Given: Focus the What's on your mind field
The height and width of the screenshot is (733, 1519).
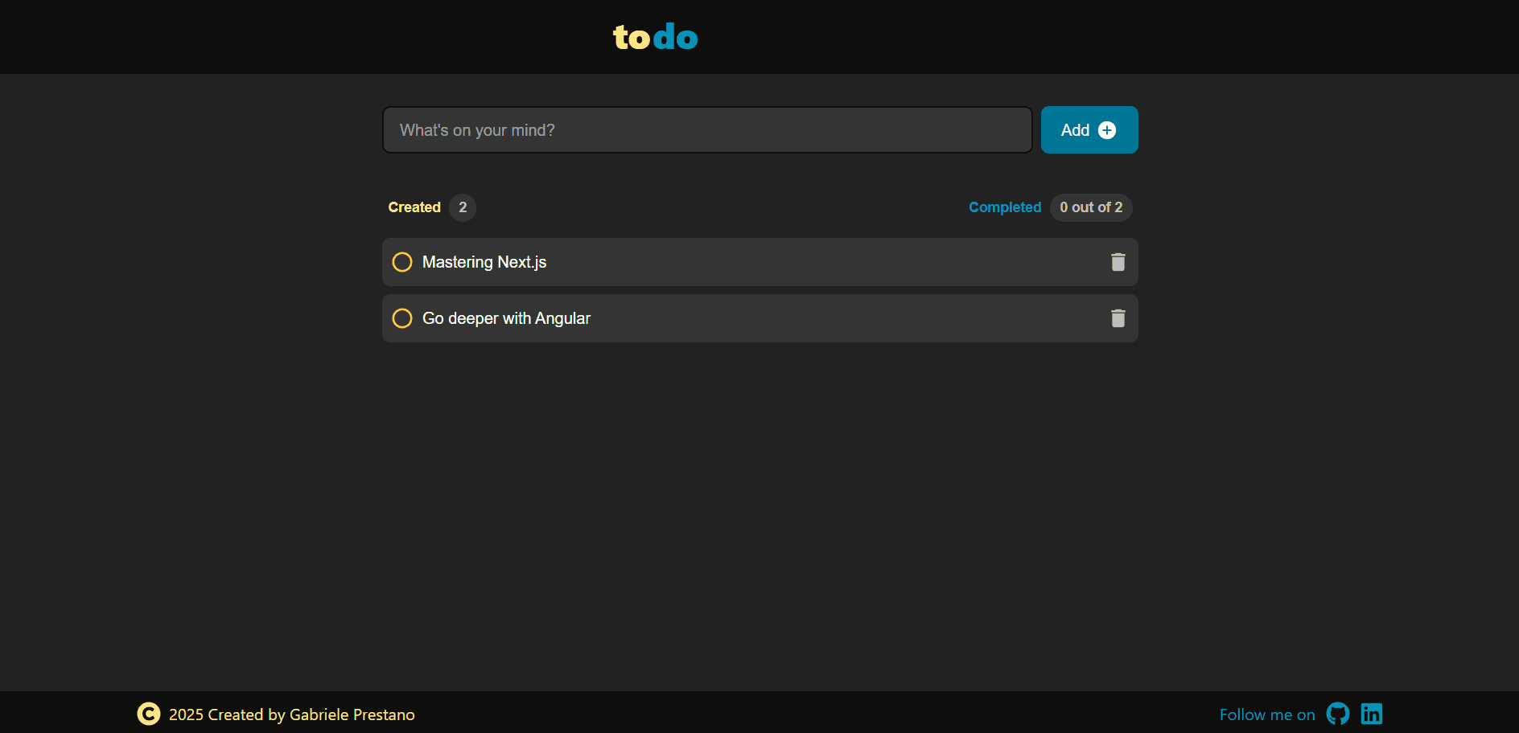Looking at the screenshot, I should pos(707,129).
